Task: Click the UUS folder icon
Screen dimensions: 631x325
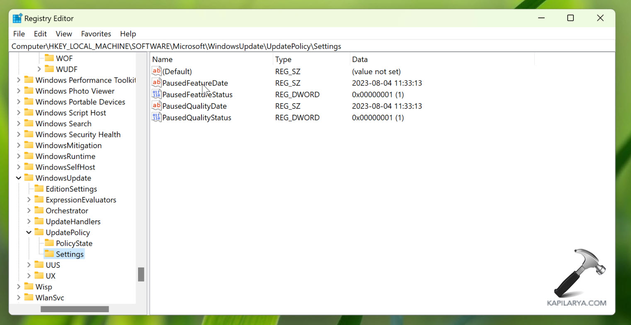Action: point(39,265)
